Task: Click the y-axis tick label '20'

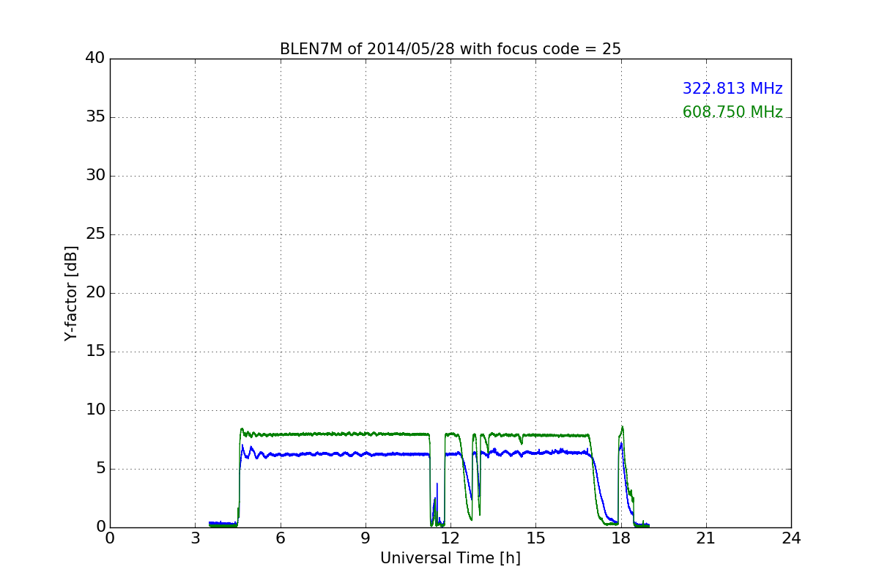Action: [x=95, y=293]
